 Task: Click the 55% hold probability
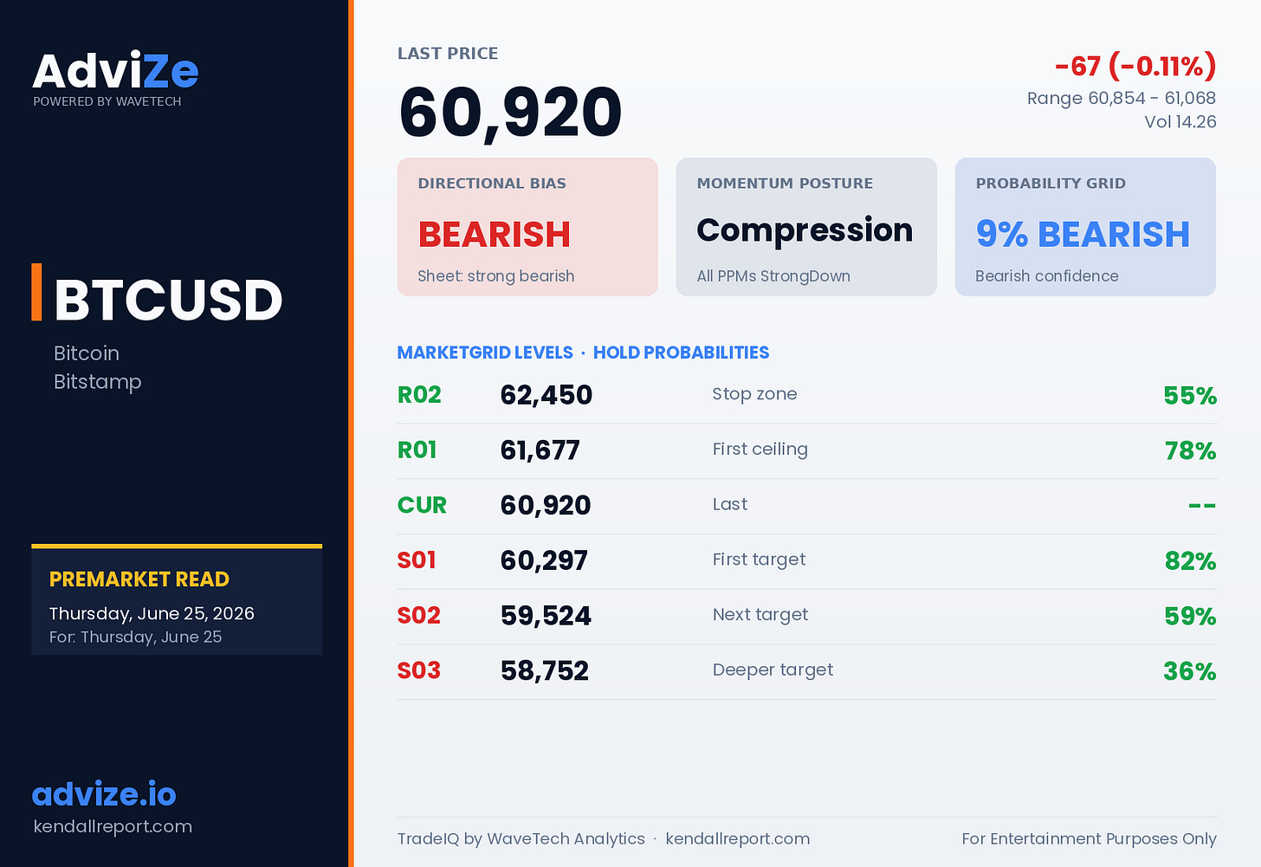(1190, 396)
